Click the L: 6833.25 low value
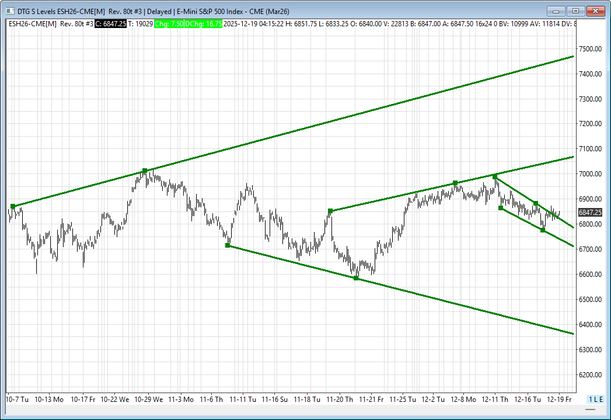Image resolution: width=611 pixels, height=420 pixels. point(333,24)
